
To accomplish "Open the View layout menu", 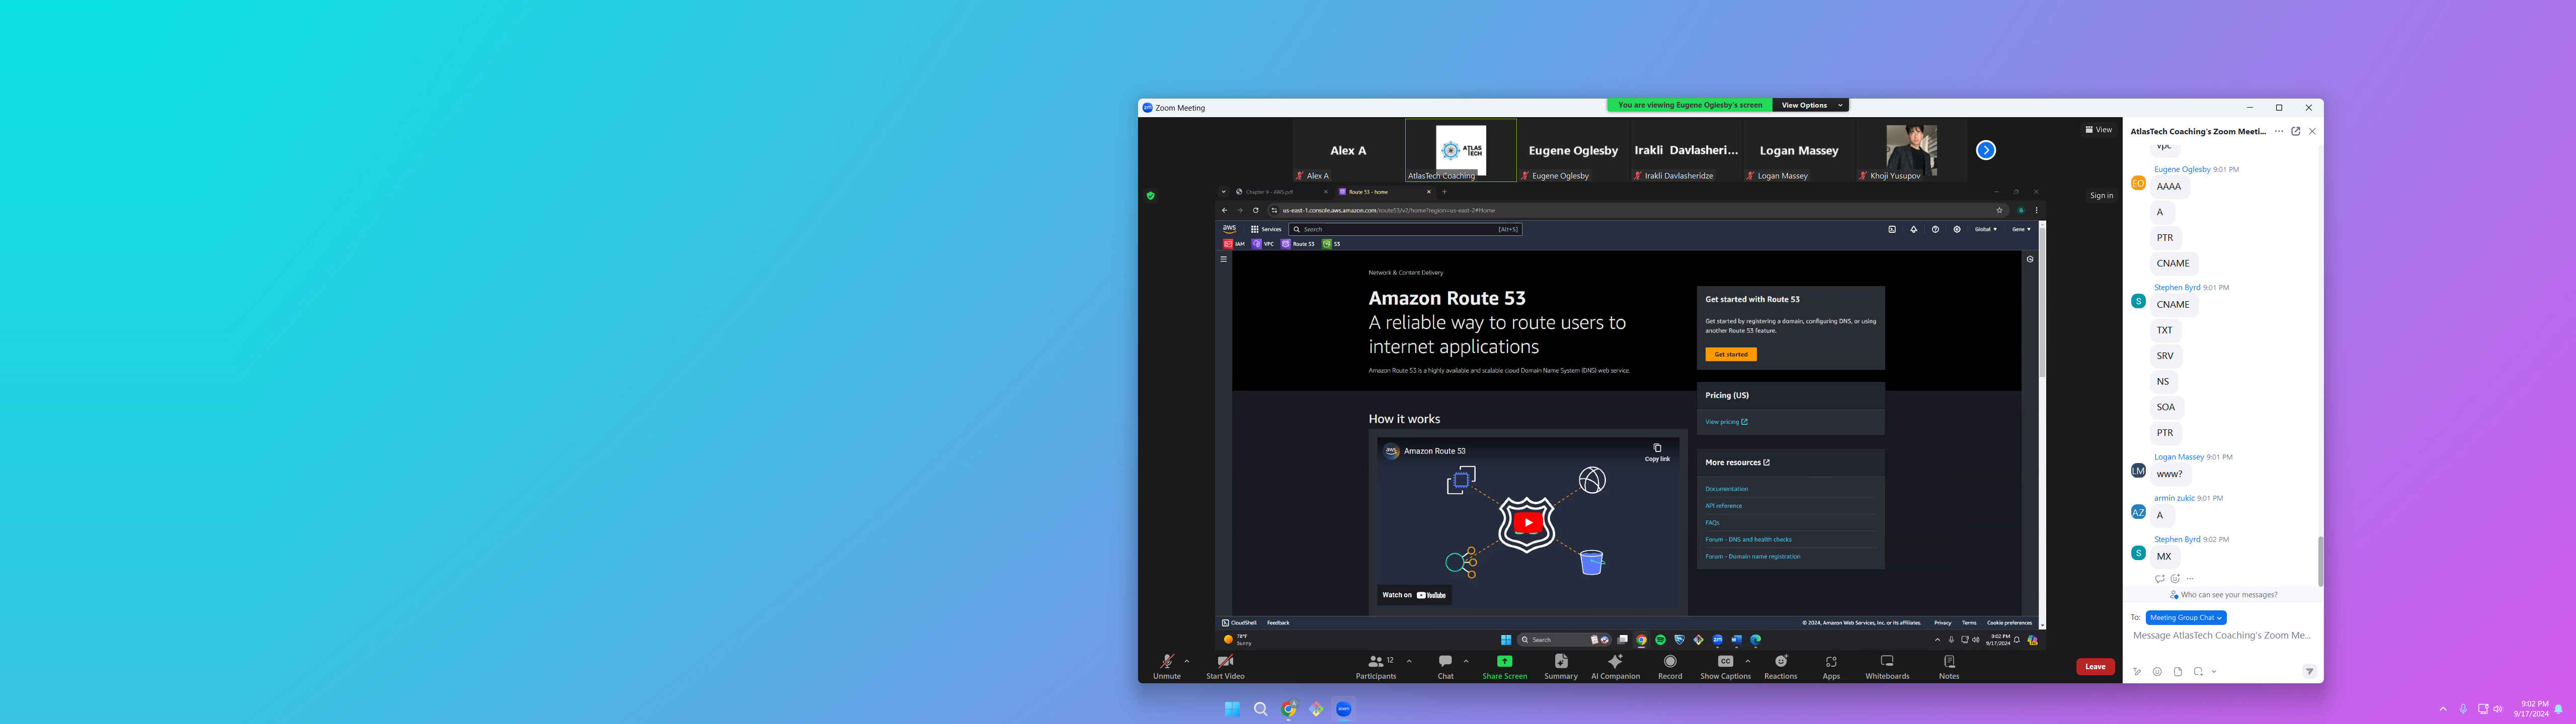I will click(2099, 130).
